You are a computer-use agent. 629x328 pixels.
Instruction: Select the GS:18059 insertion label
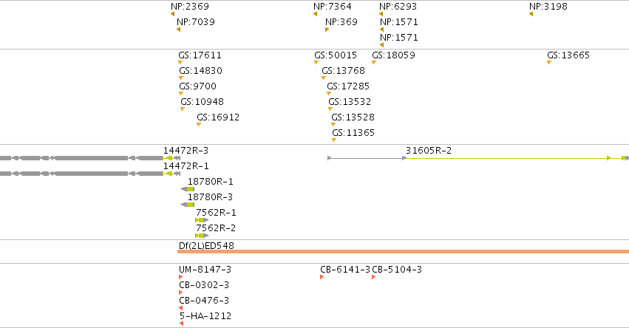(393, 55)
